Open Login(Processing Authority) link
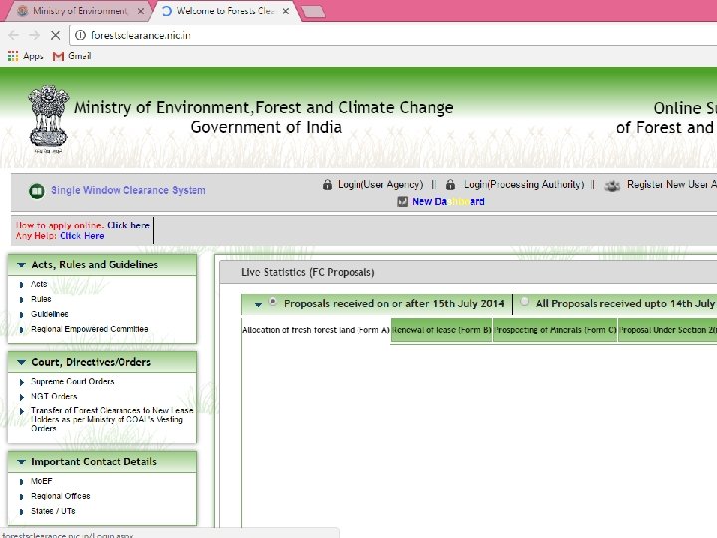Screen dimensions: 717x538 click(524, 185)
